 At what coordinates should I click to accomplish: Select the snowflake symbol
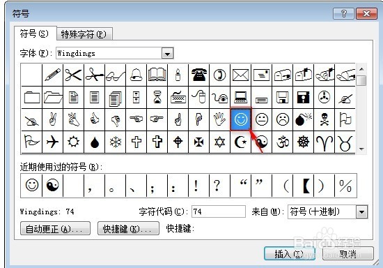pos(116,142)
